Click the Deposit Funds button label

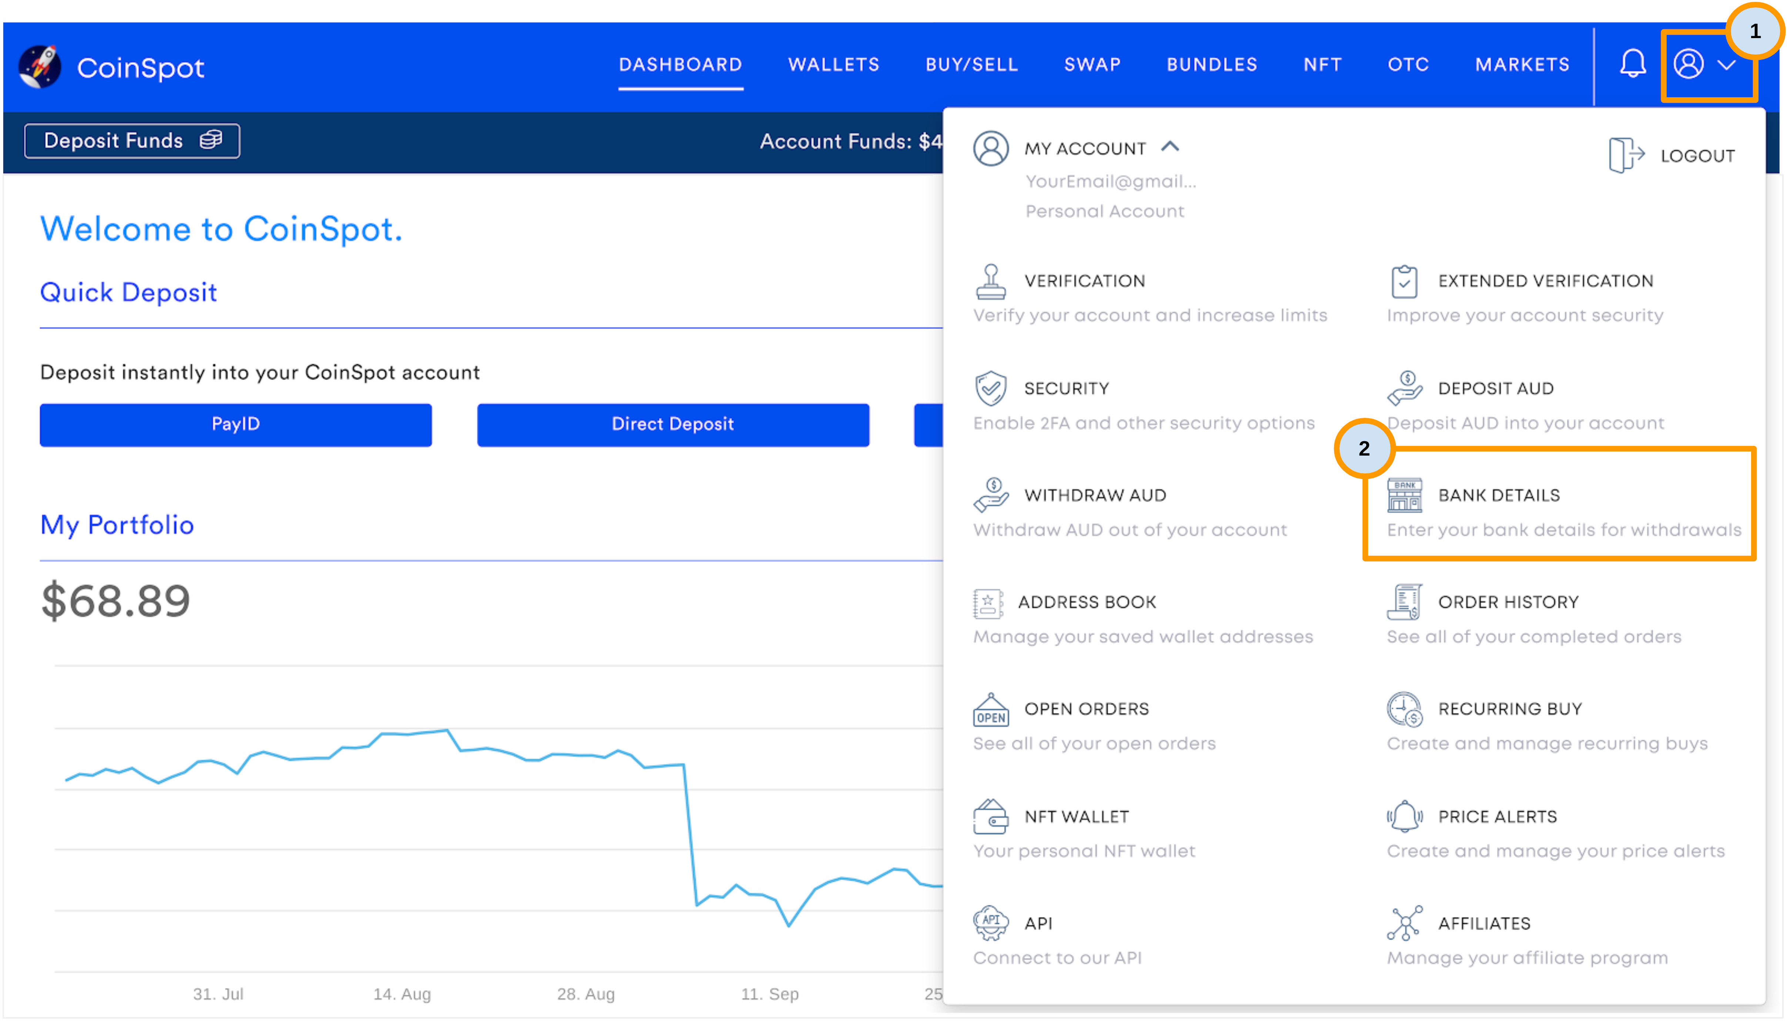tap(113, 140)
